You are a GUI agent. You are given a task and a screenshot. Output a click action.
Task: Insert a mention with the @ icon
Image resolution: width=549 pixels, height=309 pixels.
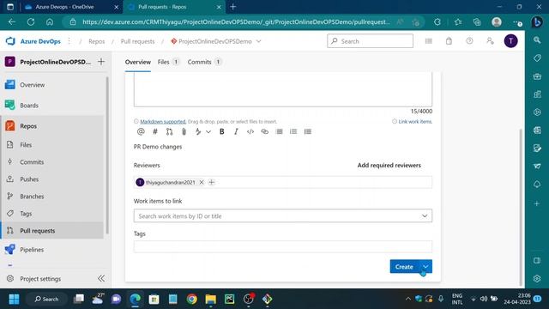141,131
